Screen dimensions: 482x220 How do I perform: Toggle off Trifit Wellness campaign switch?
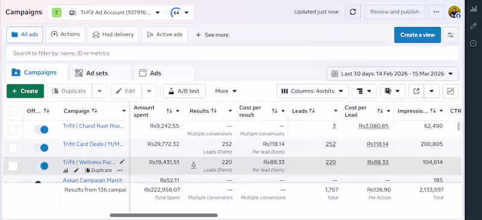(41, 166)
